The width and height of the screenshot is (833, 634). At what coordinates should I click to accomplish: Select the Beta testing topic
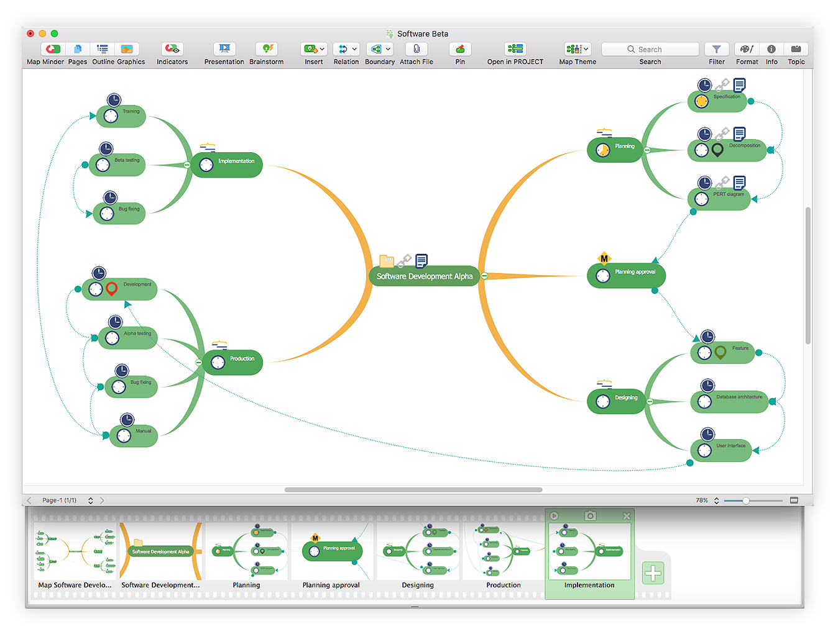click(117, 165)
